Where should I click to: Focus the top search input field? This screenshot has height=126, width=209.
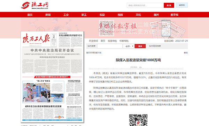tap(145, 5)
